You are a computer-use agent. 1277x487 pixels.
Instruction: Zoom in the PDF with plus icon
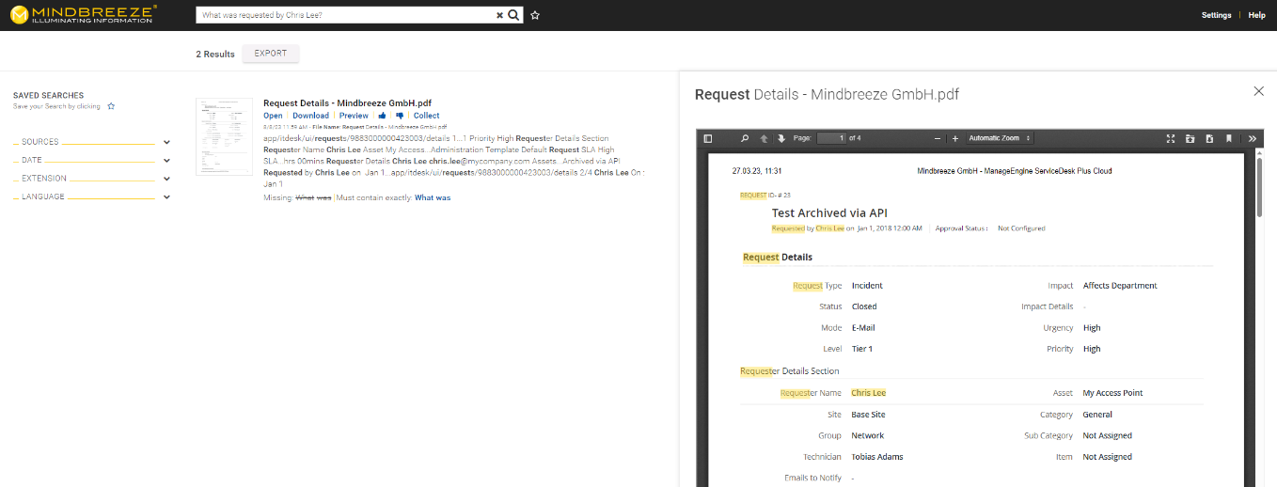955,138
